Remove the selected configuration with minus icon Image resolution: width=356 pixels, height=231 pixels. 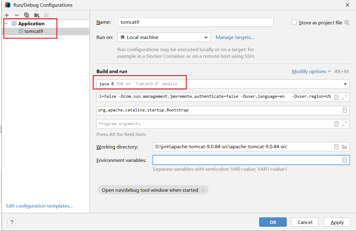coord(17,15)
